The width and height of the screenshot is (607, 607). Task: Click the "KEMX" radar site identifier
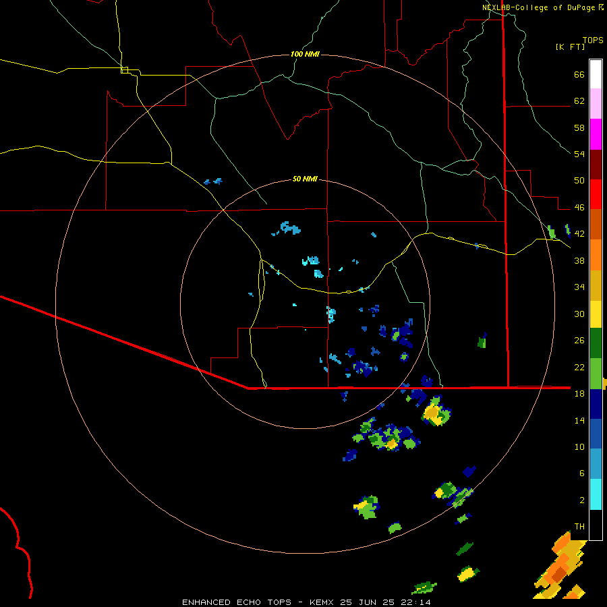pyautogui.click(x=323, y=602)
